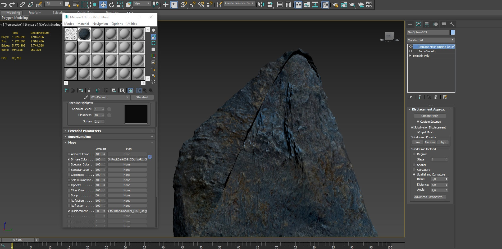
Task: Toggle Displacement map checkbox
Action: 69,211
